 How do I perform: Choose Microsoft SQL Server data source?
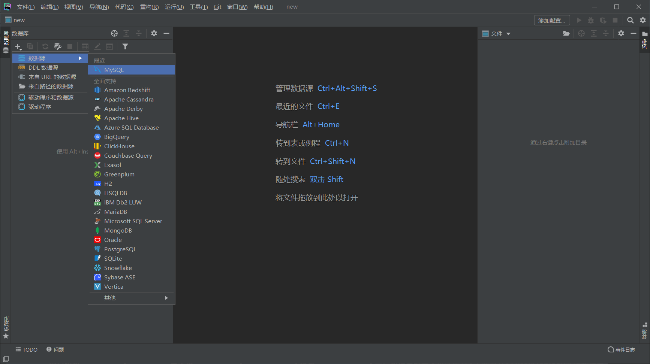coord(132,221)
